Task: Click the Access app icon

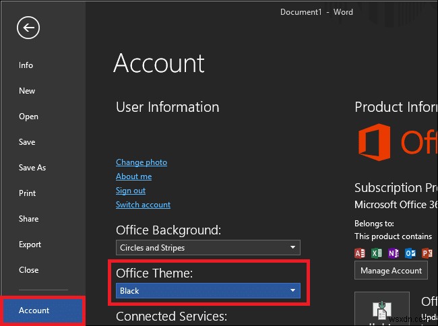Action: [x=360, y=253]
